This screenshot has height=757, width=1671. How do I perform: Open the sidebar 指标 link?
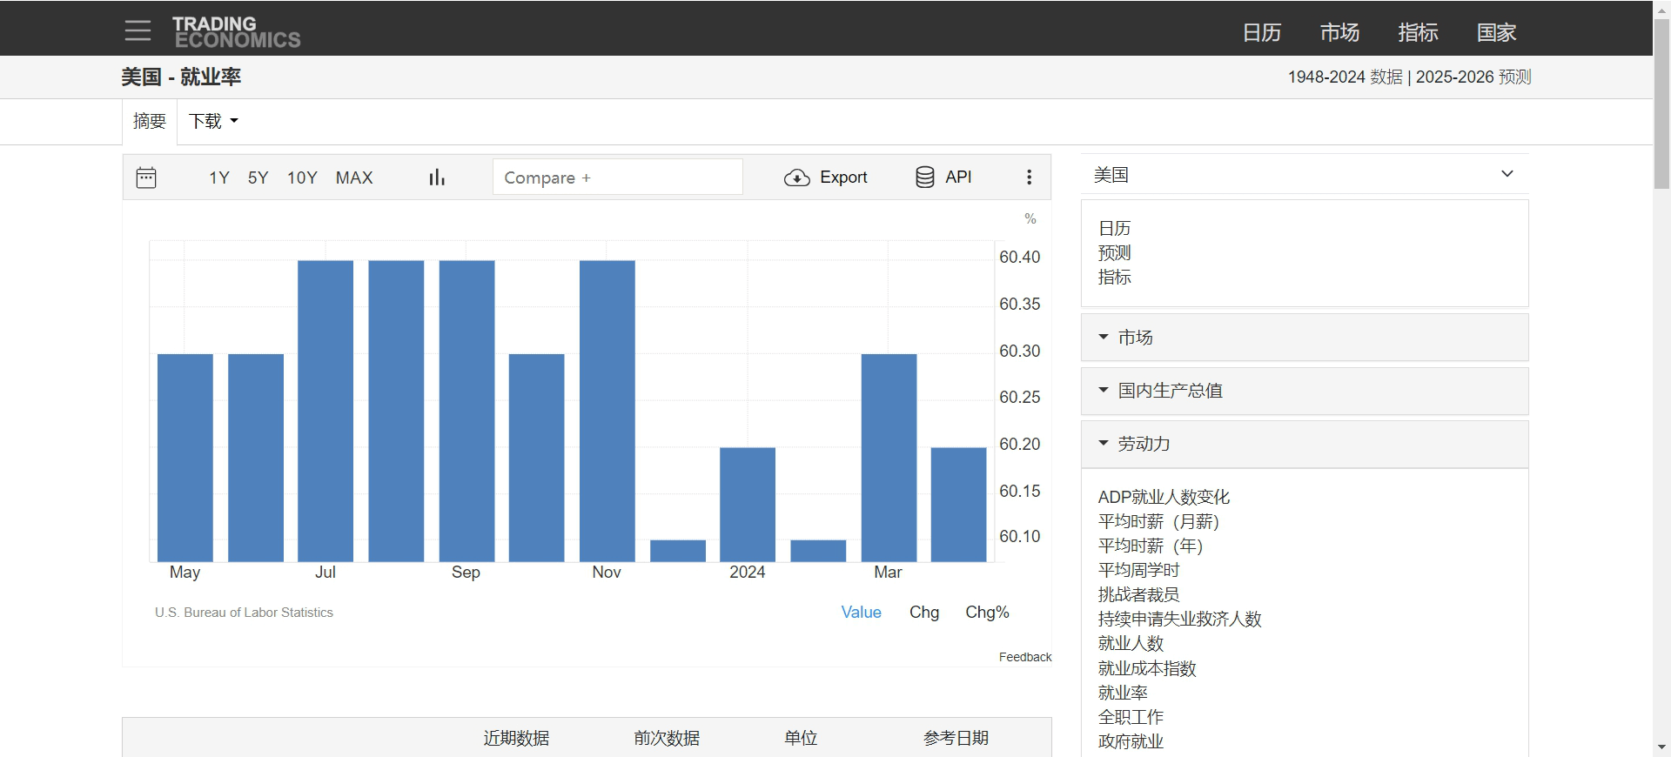pos(1114,277)
